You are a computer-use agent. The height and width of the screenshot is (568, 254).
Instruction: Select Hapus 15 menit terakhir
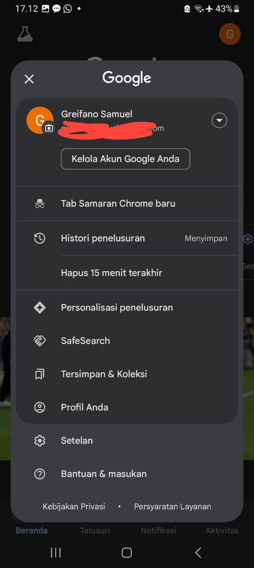pos(127,273)
